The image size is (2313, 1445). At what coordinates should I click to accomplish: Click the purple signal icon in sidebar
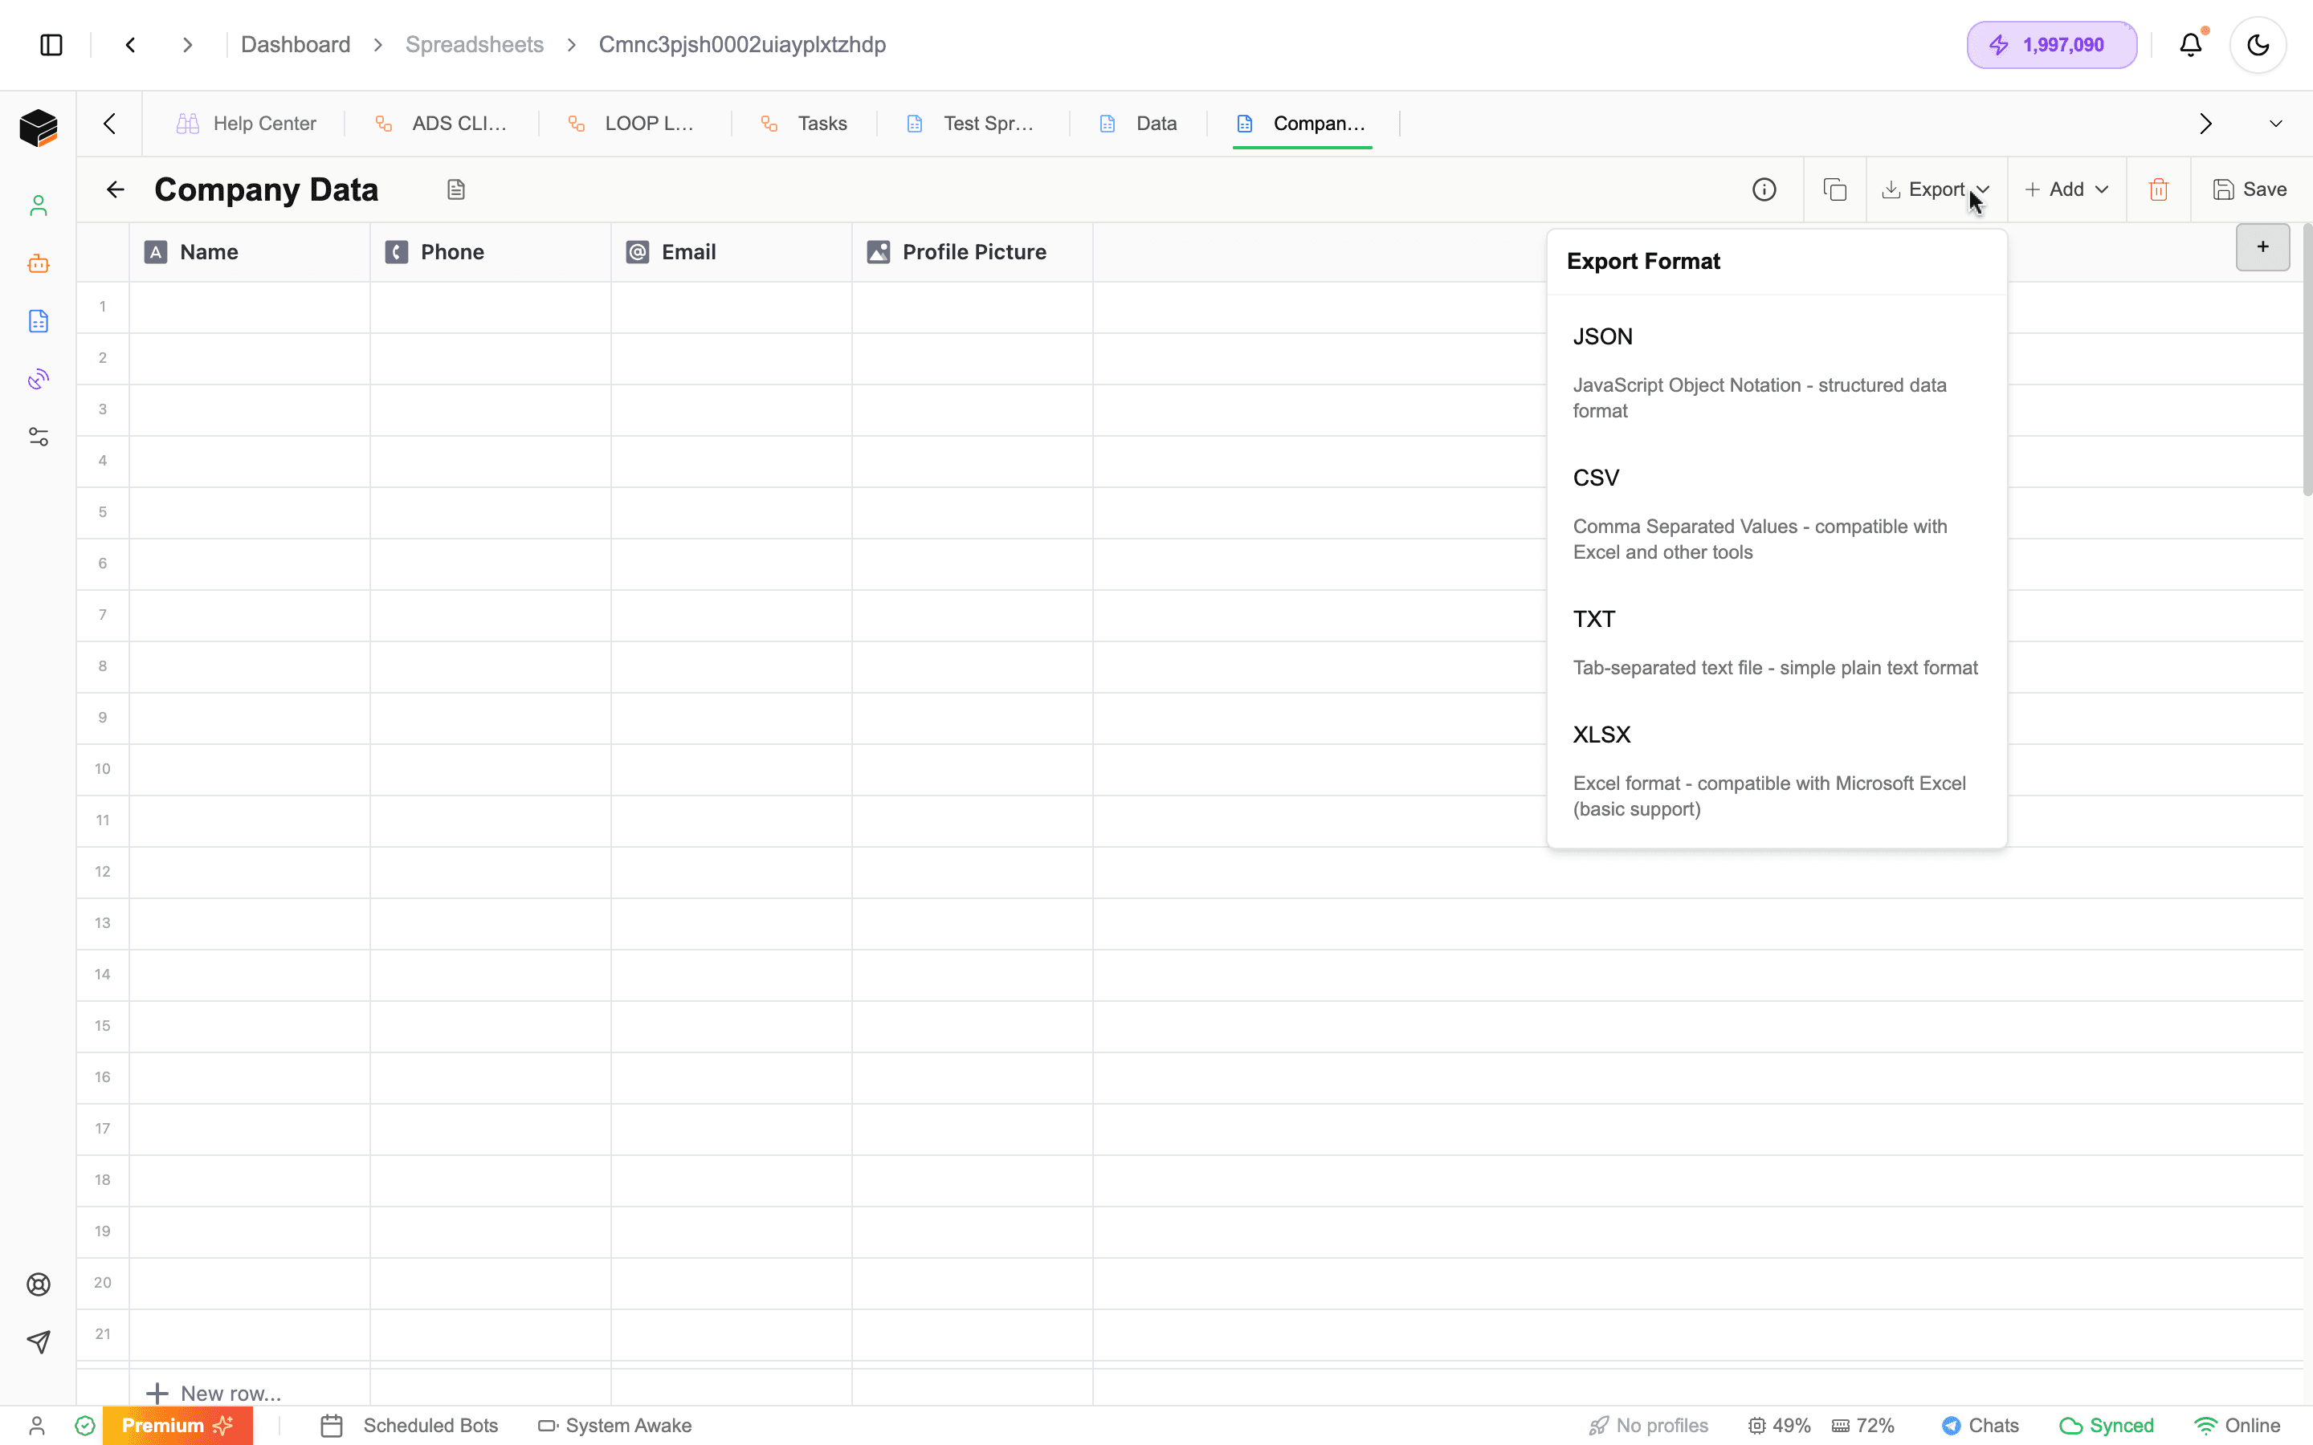pyautogui.click(x=39, y=378)
